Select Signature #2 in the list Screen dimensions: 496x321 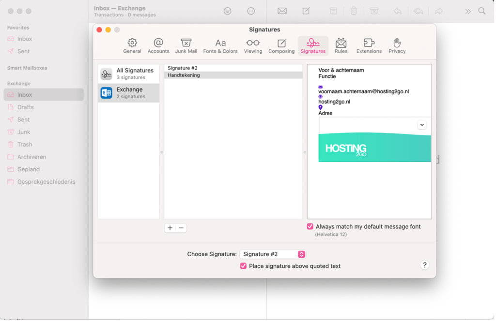(233, 68)
